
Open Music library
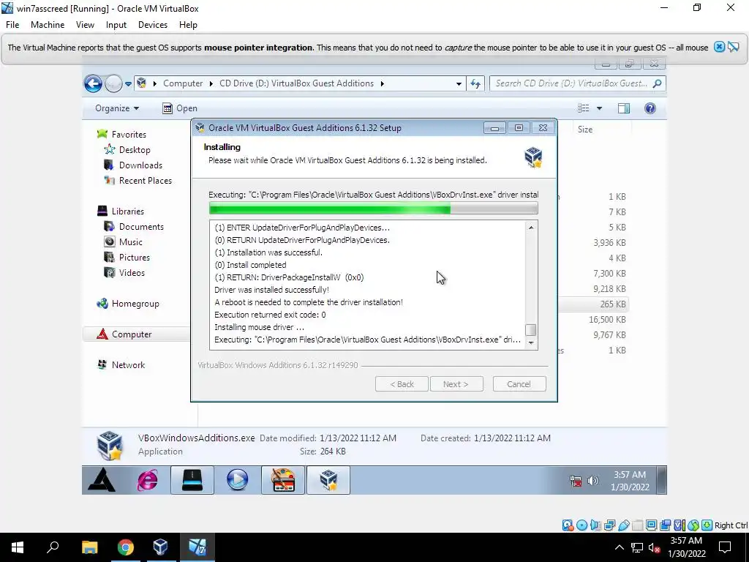tap(130, 241)
